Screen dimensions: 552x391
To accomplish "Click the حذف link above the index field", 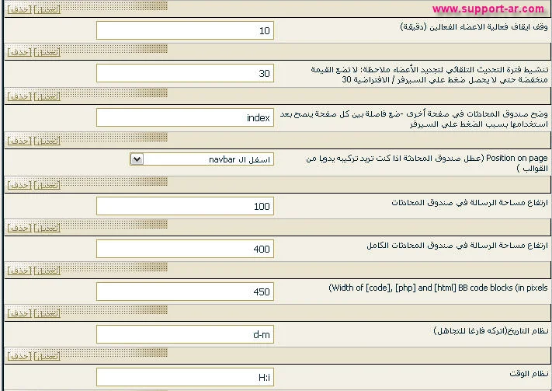I will pyautogui.click(x=19, y=96).
